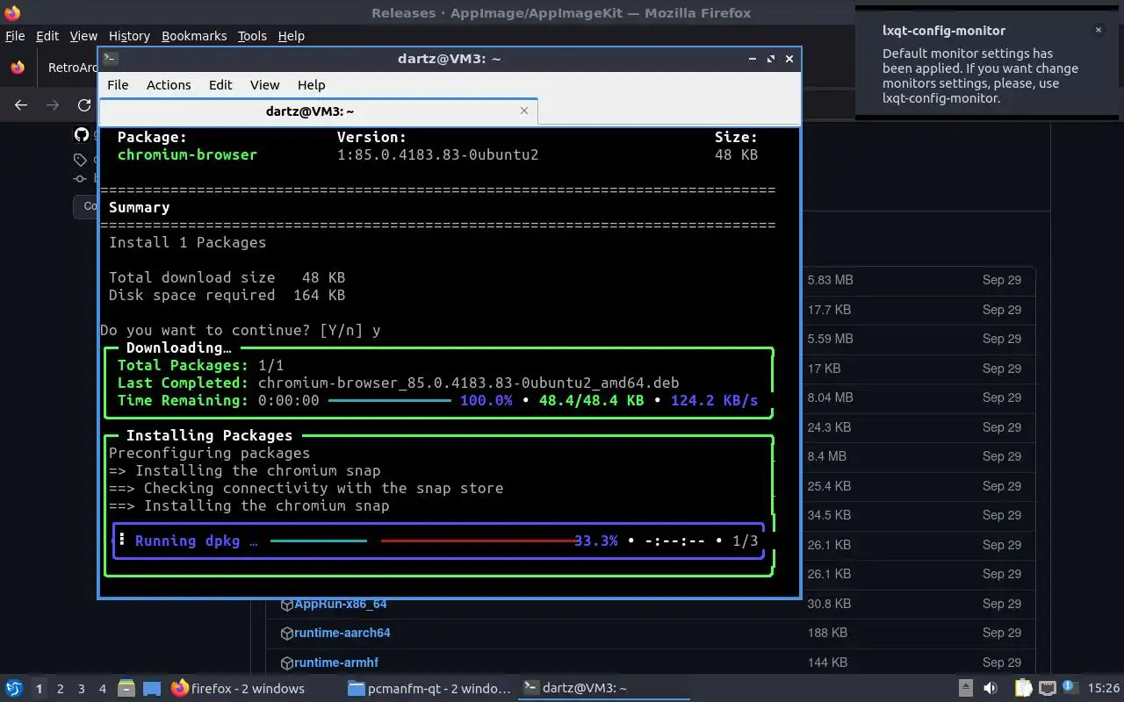1124x702 pixels.
Task: Click the Firefox logo in window title bar
Action: click(11, 12)
